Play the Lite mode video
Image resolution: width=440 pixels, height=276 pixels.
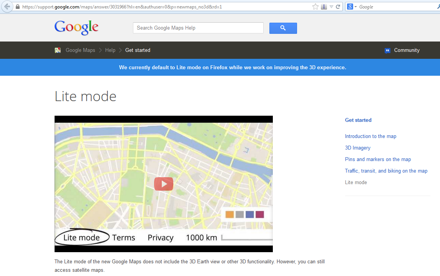click(164, 184)
